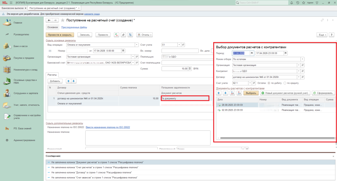Select the 'по кредиту' radio button
Viewport: 337px width, 181px height.
285,83
